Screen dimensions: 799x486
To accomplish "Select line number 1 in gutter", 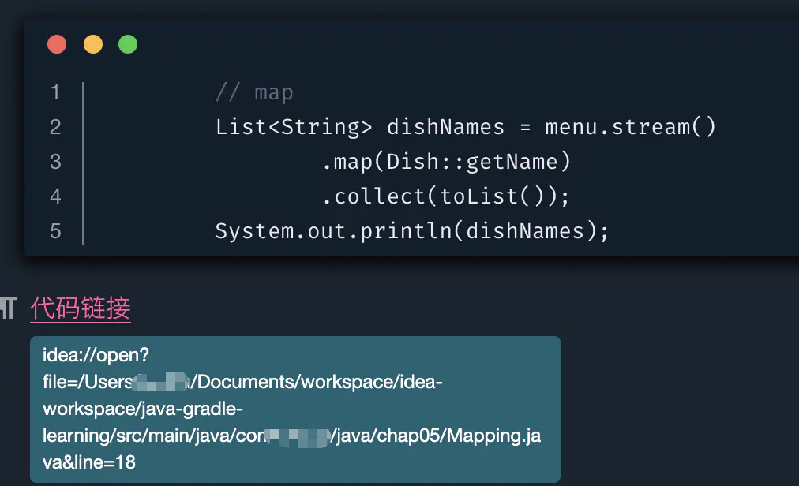I will [x=55, y=92].
